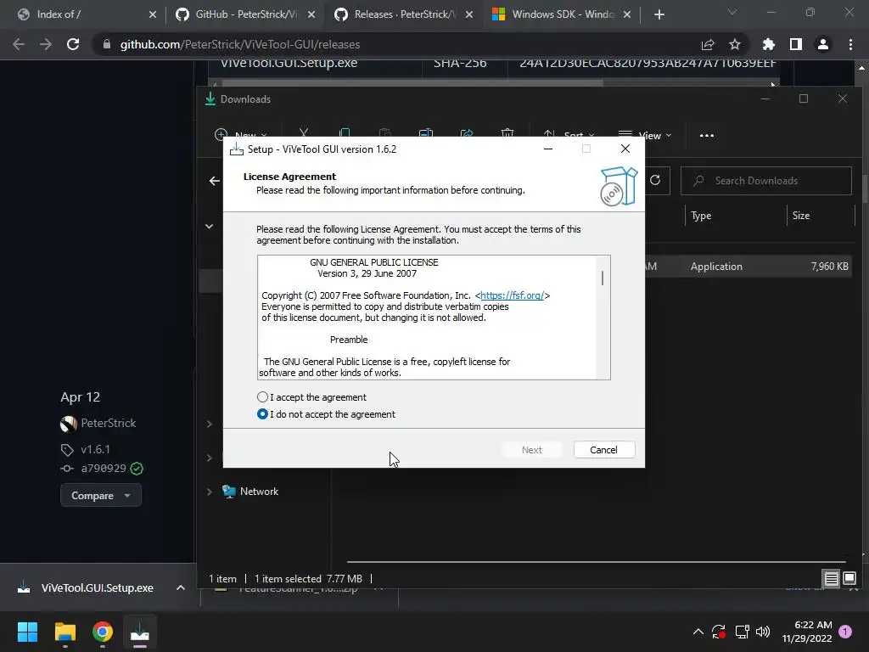Switch Explorer to details view icon

(x=832, y=578)
